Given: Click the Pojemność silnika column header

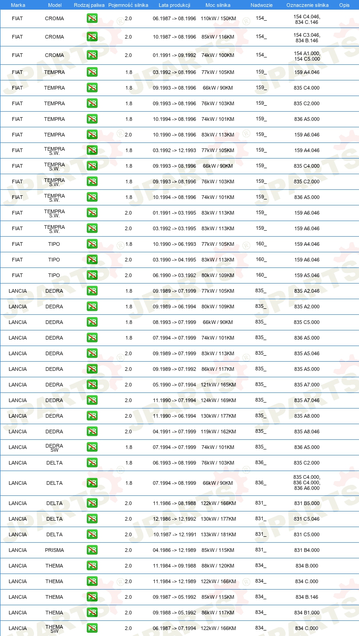Looking at the screenshot, I should [129, 5].
